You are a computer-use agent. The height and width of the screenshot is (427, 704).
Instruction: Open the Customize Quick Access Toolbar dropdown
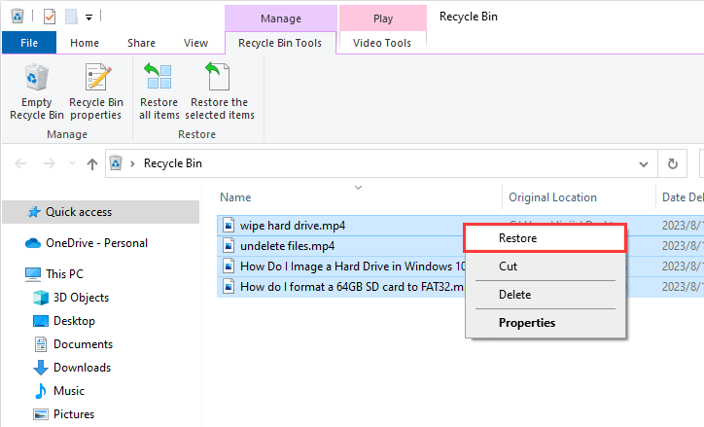coord(88,17)
